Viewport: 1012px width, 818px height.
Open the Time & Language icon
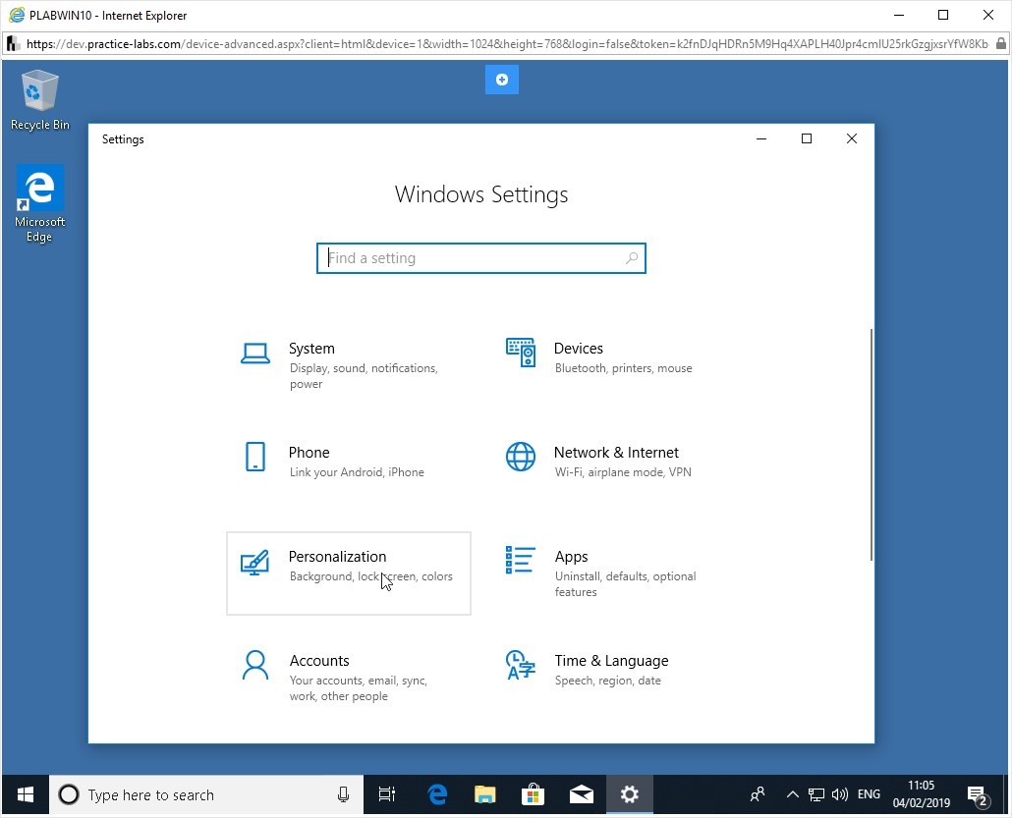click(521, 665)
